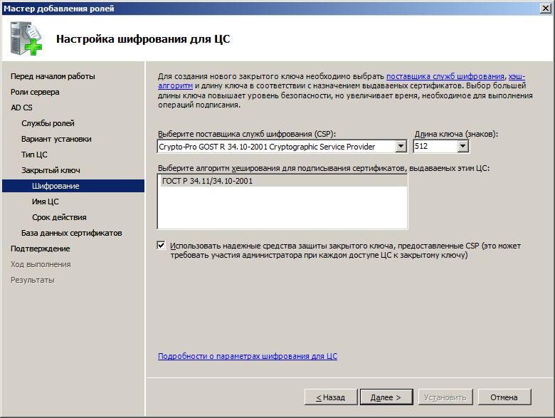Open the 'Вариант установки' step
The height and width of the screenshot is (418, 555).
[x=56, y=139]
